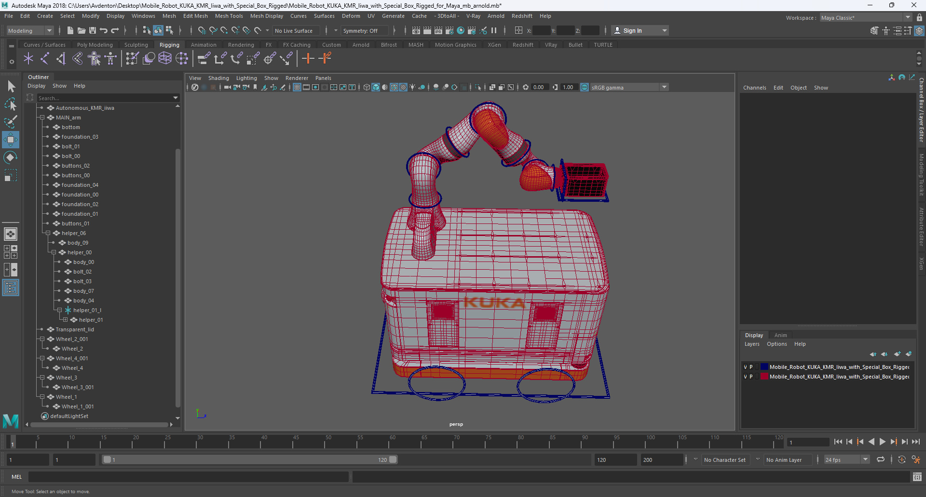Collapse the MAIN_arm node in Outliner
Viewport: 926px width, 497px height.
click(x=42, y=118)
